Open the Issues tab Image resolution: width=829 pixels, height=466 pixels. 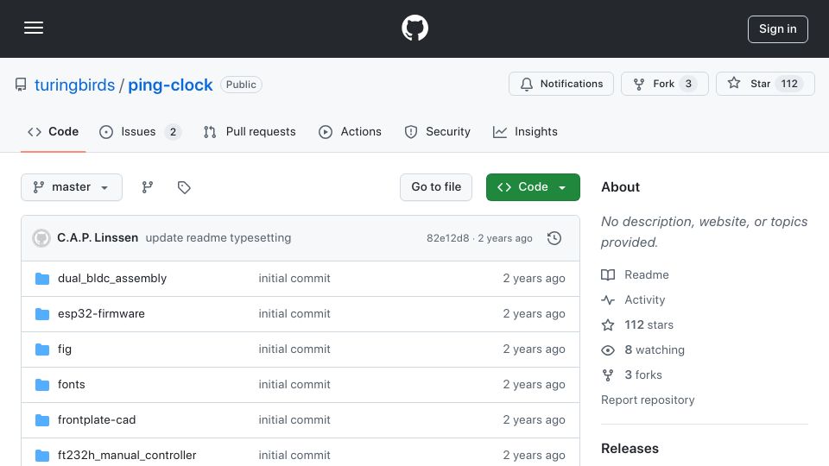click(140, 131)
